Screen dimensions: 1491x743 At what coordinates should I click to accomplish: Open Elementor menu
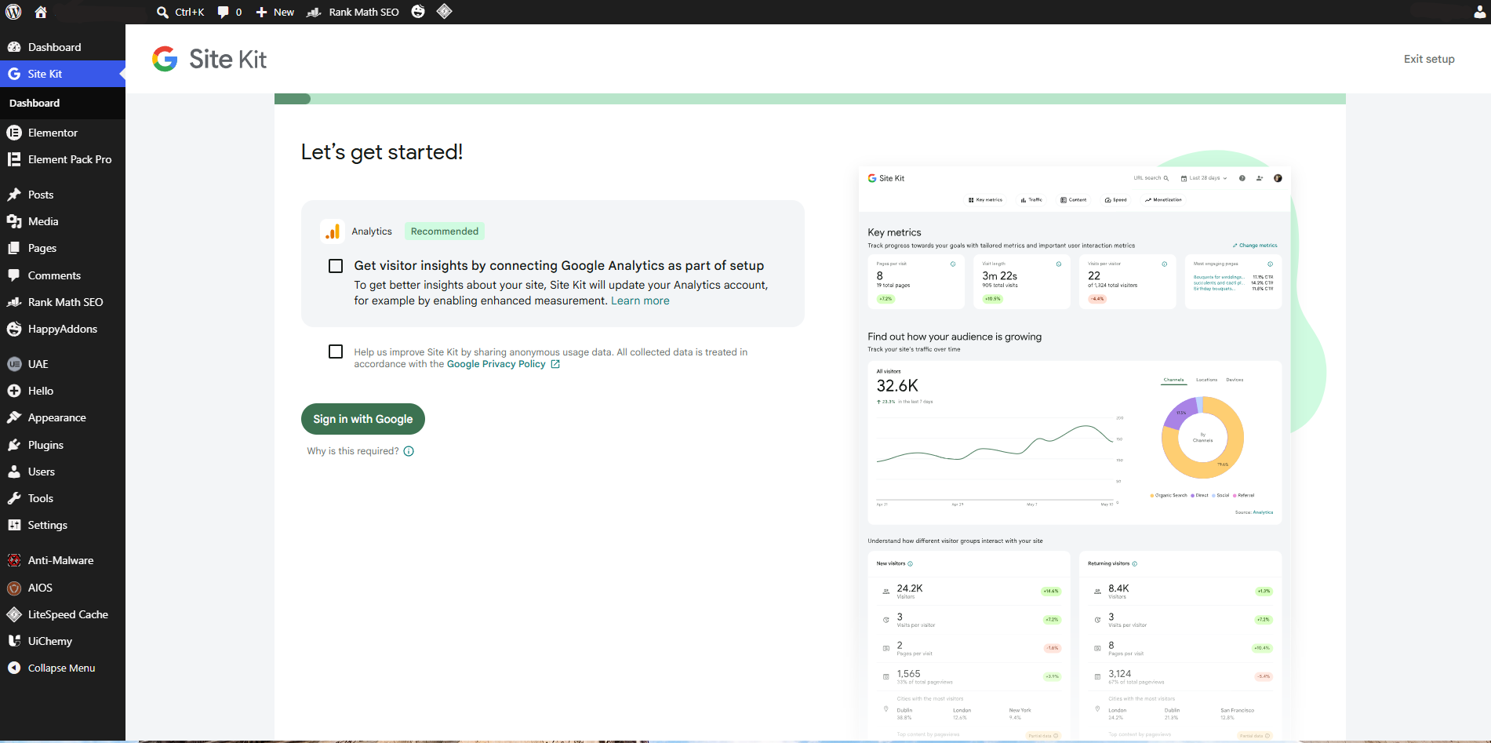pyautogui.click(x=63, y=133)
